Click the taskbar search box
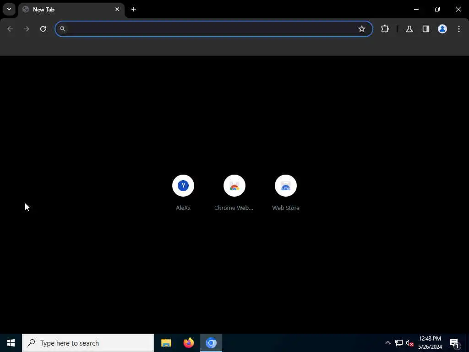The width and height of the screenshot is (469, 352). [88, 343]
